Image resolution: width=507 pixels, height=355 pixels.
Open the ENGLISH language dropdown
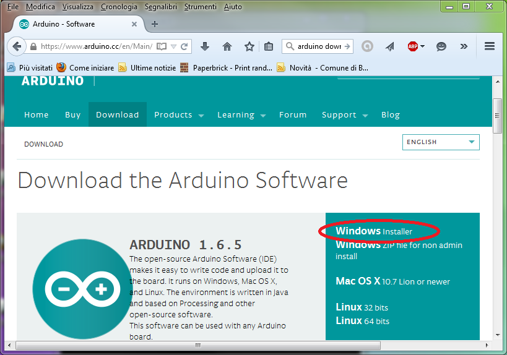coord(441,142)
